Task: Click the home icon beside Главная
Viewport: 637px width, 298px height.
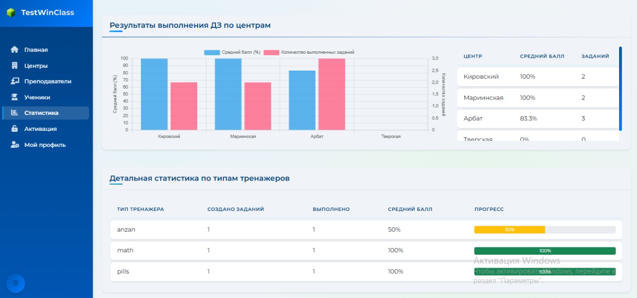Action: point(14,50)
